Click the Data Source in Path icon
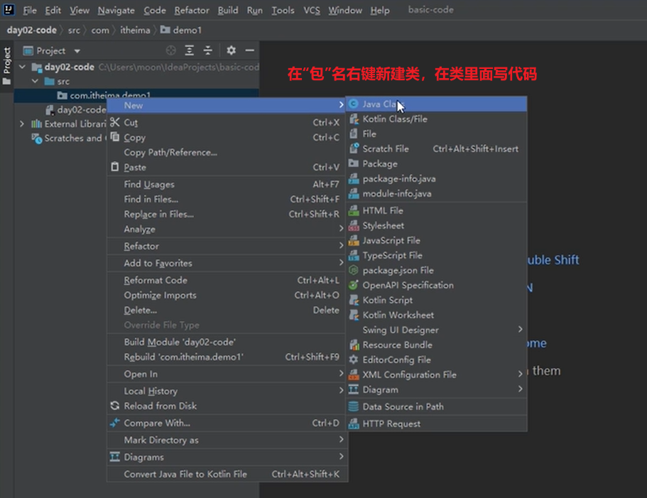The height and width of the screenshot is (498, 647). (354, 406)
